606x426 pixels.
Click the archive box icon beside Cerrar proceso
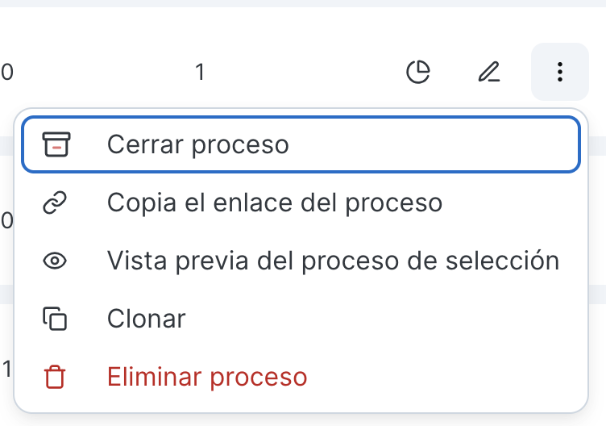pyautogui.click(x=56, y=145)
